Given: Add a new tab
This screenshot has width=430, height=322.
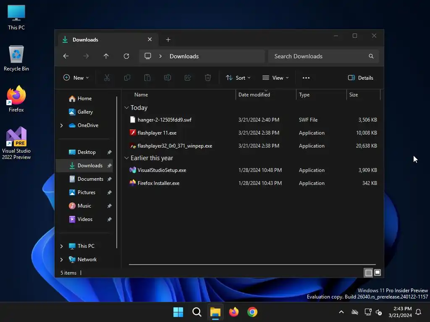Looking at the screenshot, I should click(168, 40).
